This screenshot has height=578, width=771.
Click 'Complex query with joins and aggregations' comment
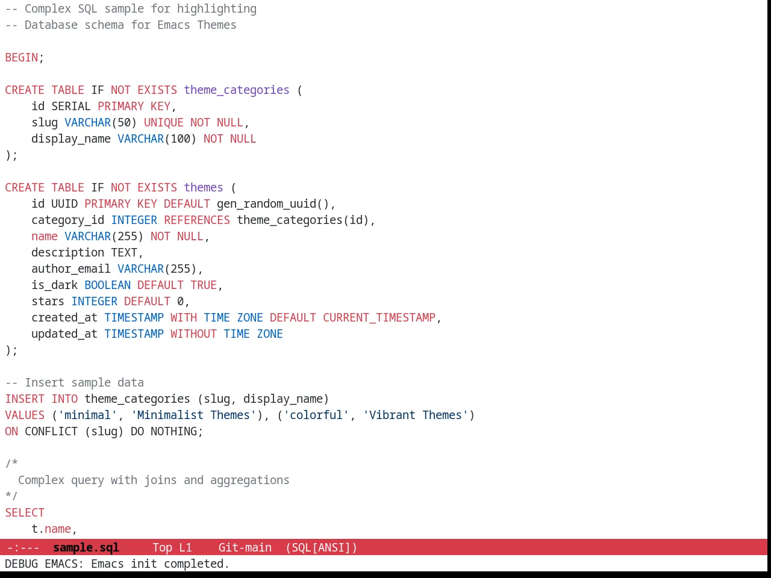(x=154, y=480)
